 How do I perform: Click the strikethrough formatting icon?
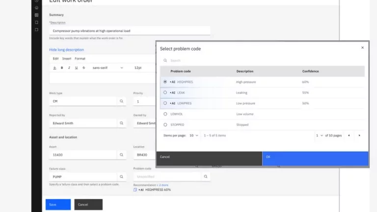pos(83,68)
